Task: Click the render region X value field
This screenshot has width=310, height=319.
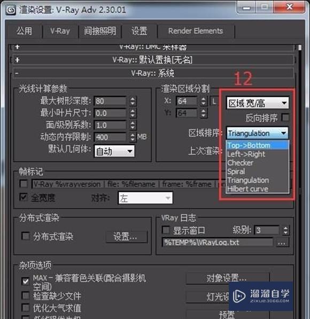Action: 187,101
